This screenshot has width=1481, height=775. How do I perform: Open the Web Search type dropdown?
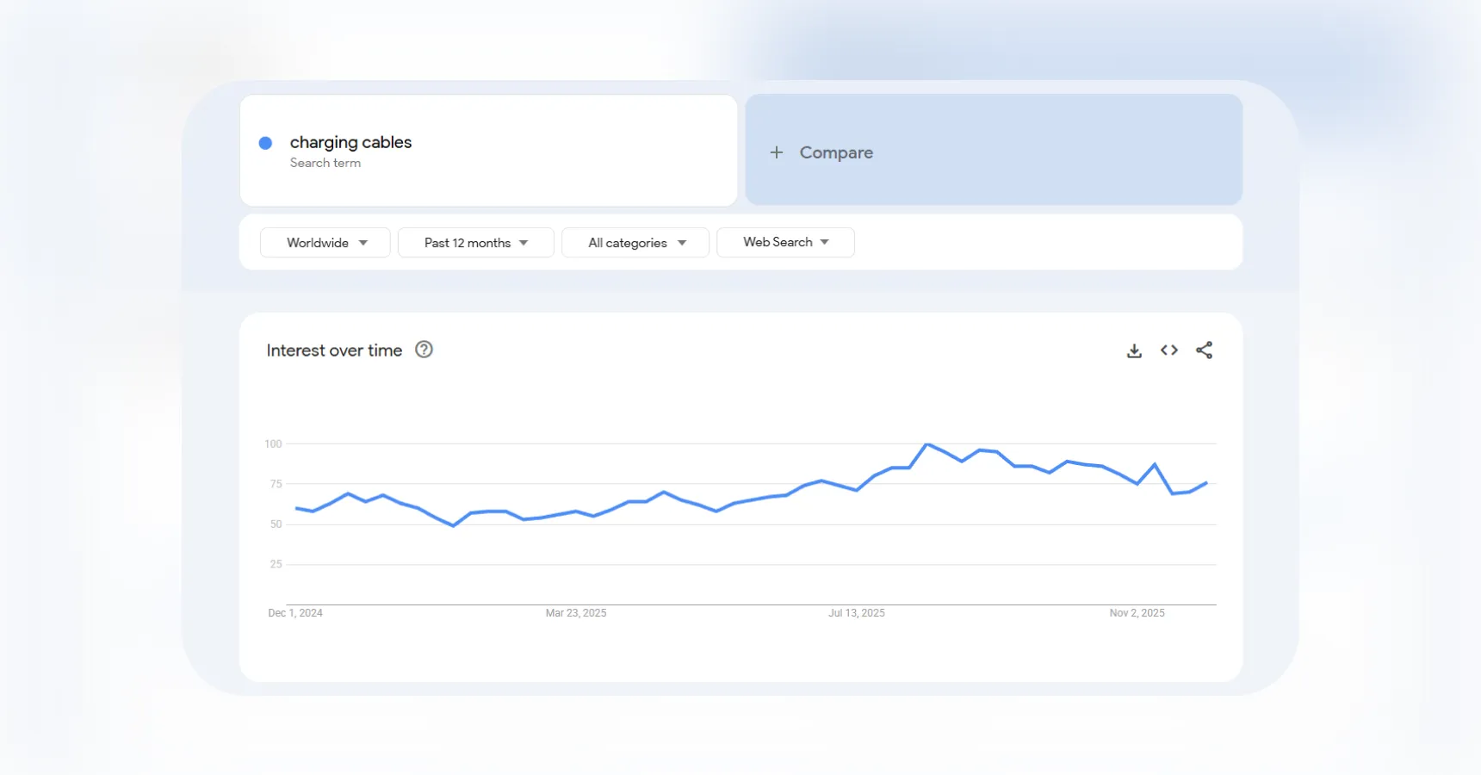784,242
